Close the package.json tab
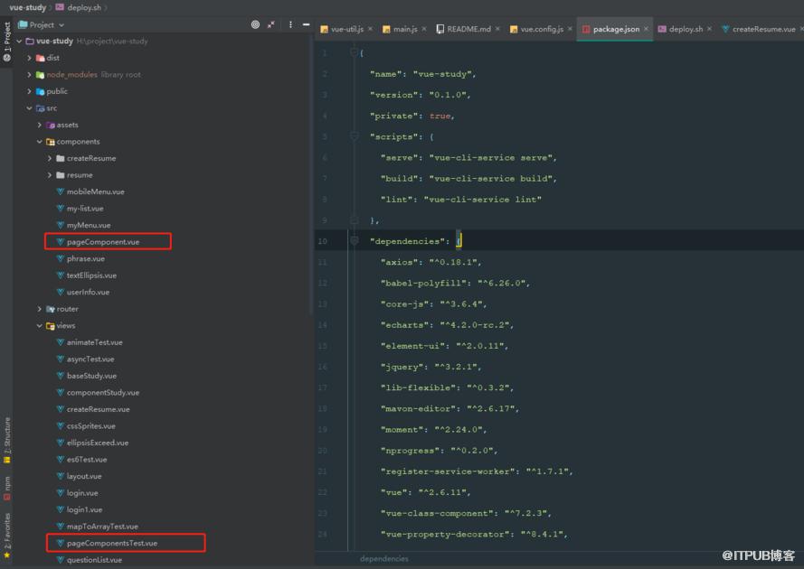Viewport: 804px width, 569px height. click(x=646, y=29)
